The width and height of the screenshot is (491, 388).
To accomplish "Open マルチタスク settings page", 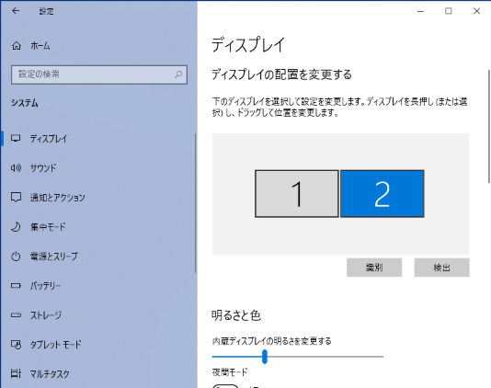I will tap(99, 373).
